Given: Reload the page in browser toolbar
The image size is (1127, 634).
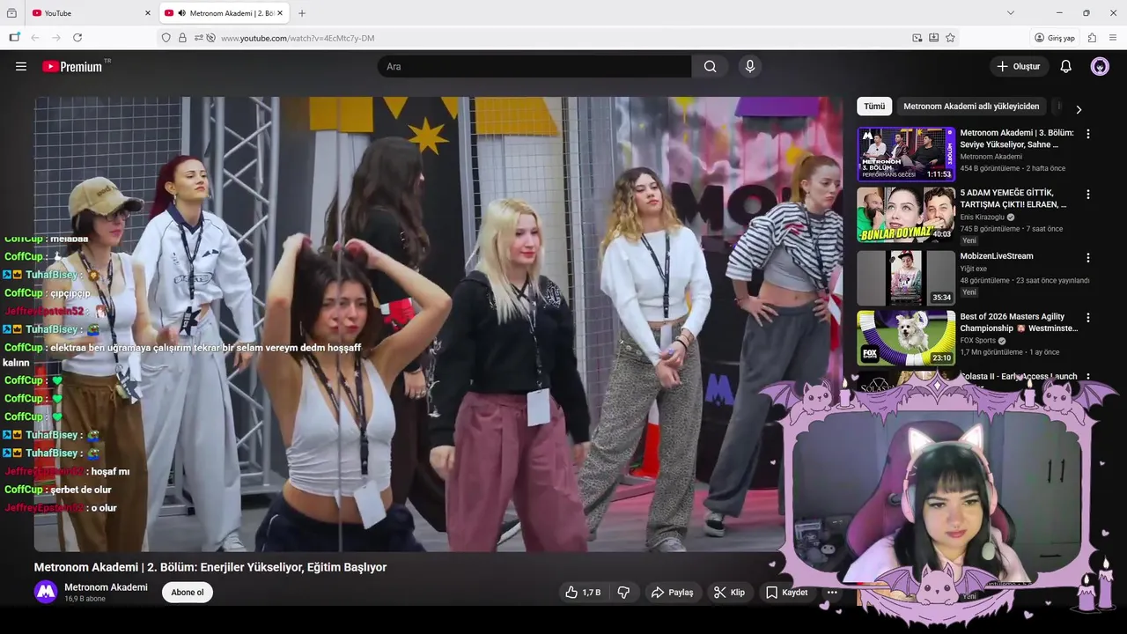Looking at the screenshot, I should point(77,38).
